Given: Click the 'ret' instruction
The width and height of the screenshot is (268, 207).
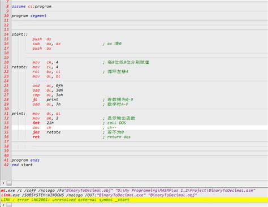Looking at the screenshot, I should (x=36, y=137).
